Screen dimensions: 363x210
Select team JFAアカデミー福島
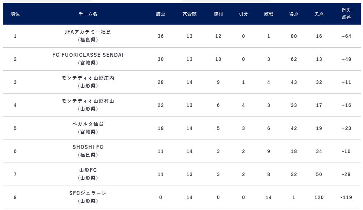click(88, 32)
